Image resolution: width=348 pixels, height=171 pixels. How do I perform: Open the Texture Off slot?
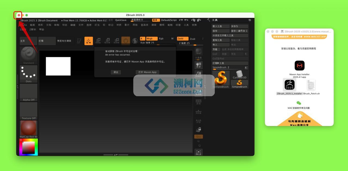point(29,111)
